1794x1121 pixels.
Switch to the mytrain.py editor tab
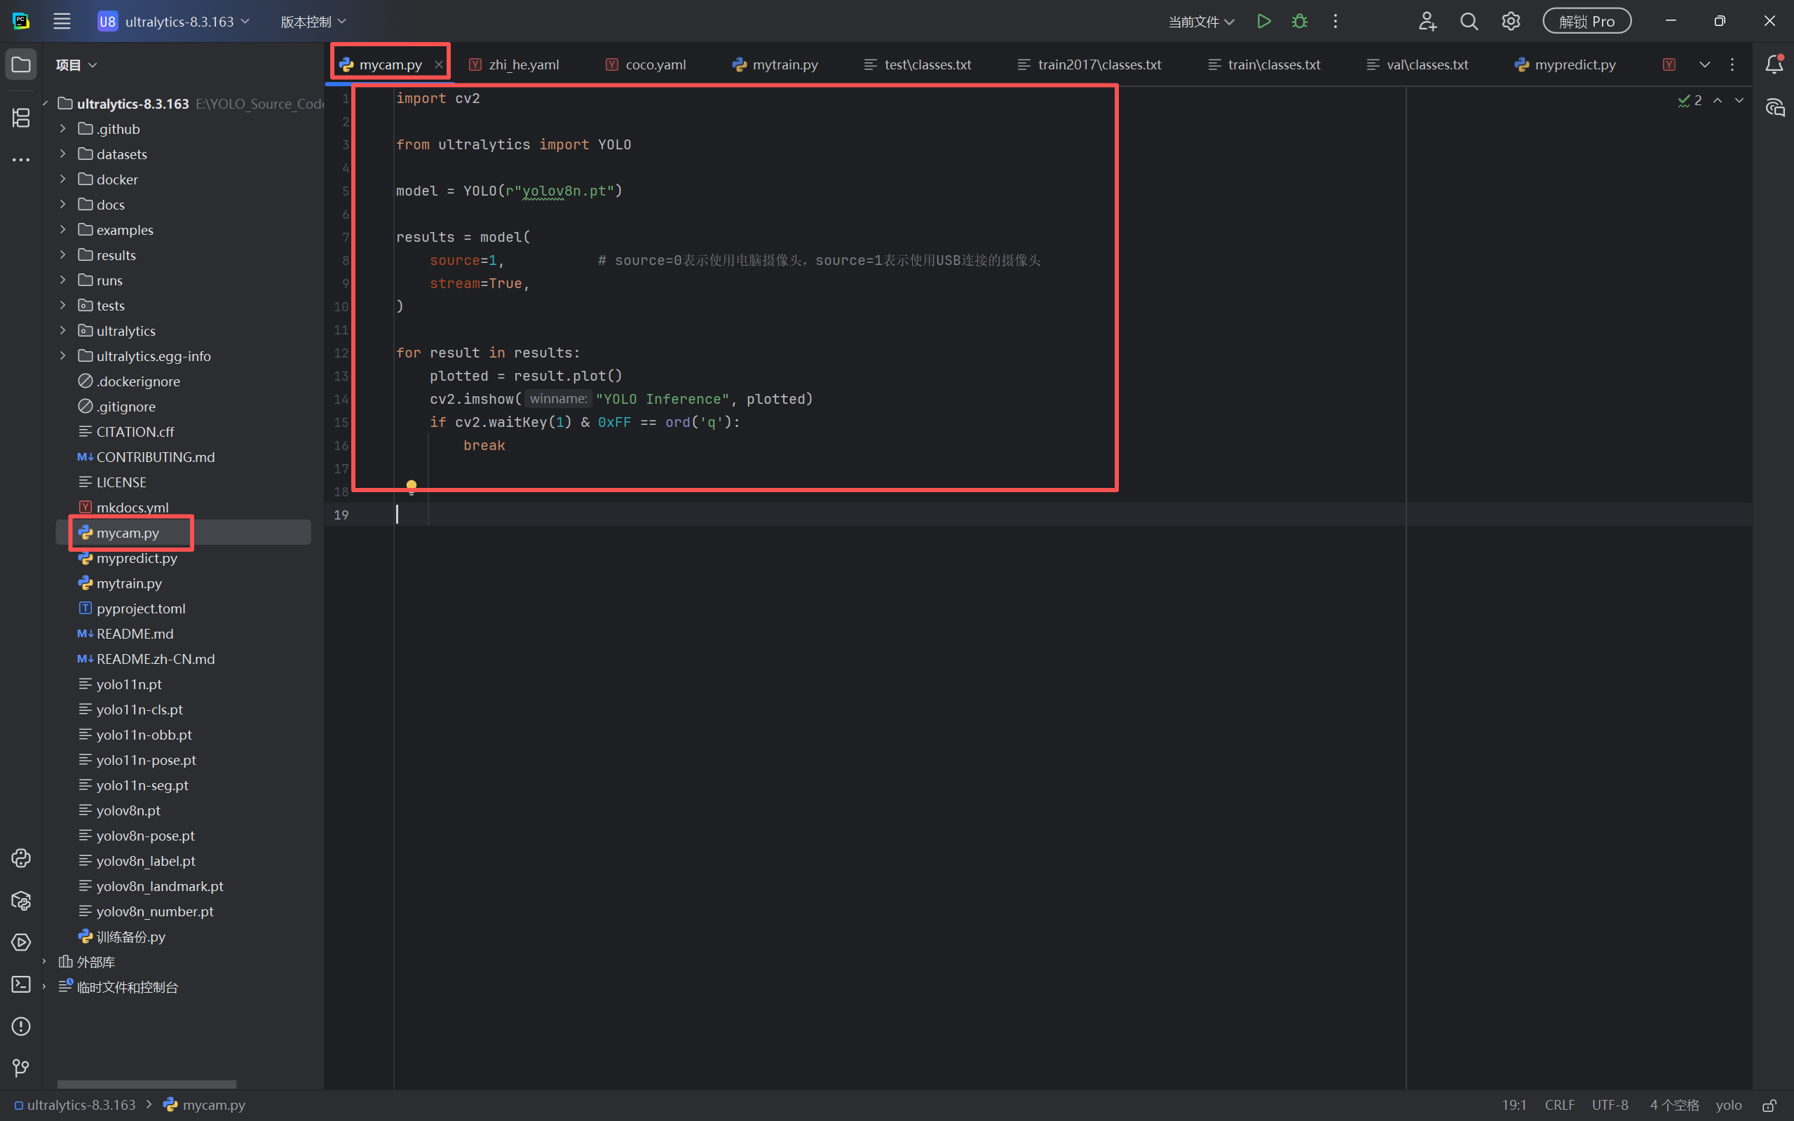pyautogui.click(x=775, y=64)
